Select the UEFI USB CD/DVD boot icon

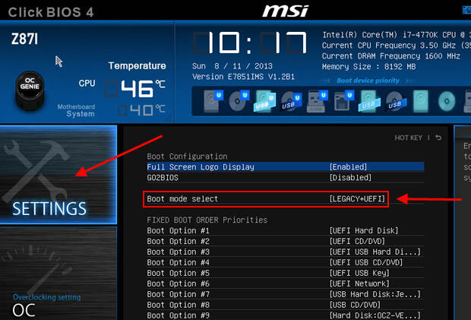(x=291, y=101)
